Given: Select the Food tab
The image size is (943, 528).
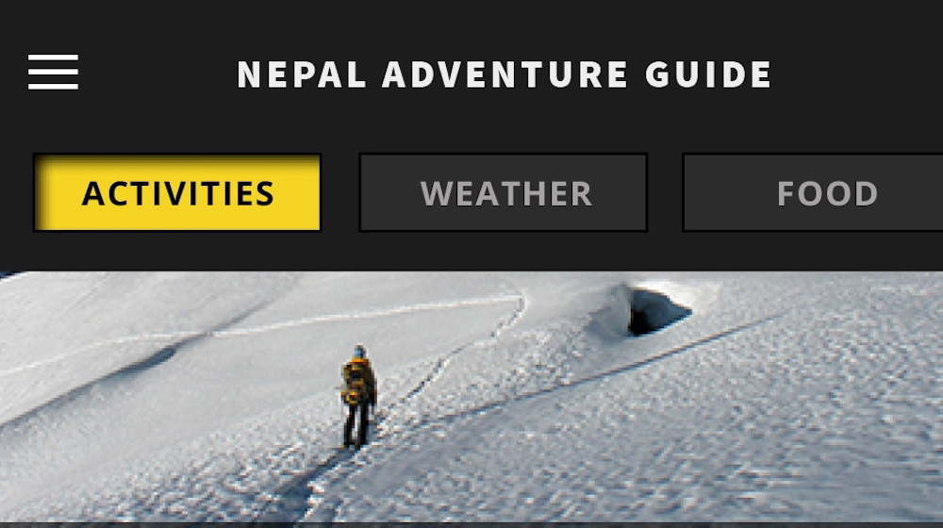Looking at the screenshot, I should 813,192.
